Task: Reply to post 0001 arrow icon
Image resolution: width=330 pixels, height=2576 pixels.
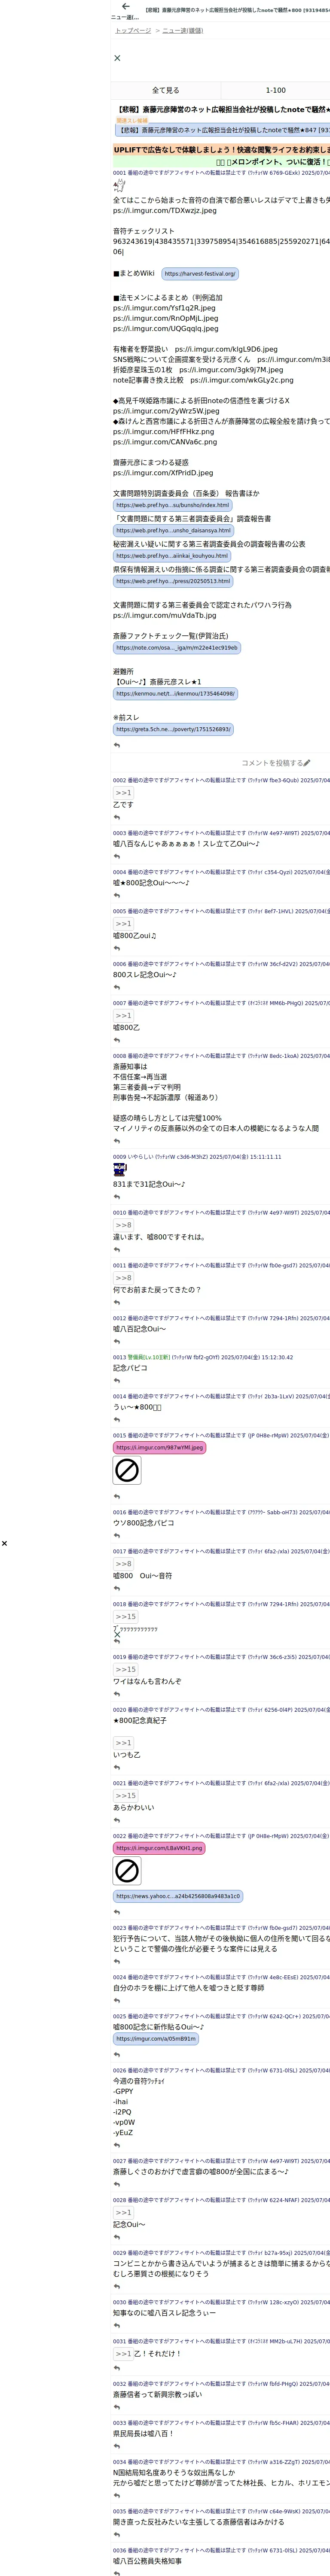Action: [x=116, y=745]
